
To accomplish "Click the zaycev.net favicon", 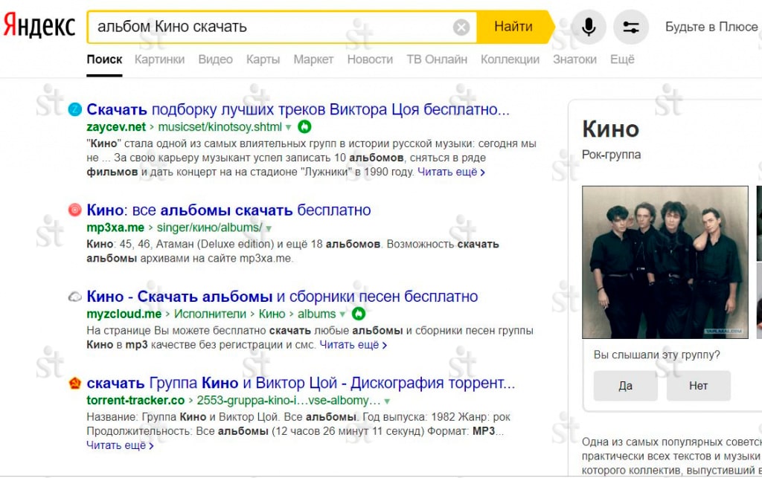I will pos(75,109).
